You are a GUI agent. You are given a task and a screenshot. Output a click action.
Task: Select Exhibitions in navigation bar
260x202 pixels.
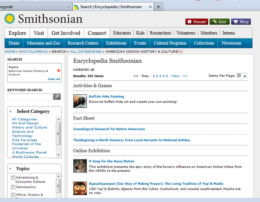[x=116, y=43]
